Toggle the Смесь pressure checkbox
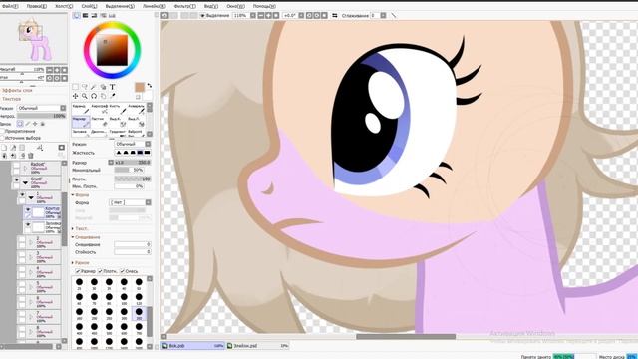 coord(122,271)
